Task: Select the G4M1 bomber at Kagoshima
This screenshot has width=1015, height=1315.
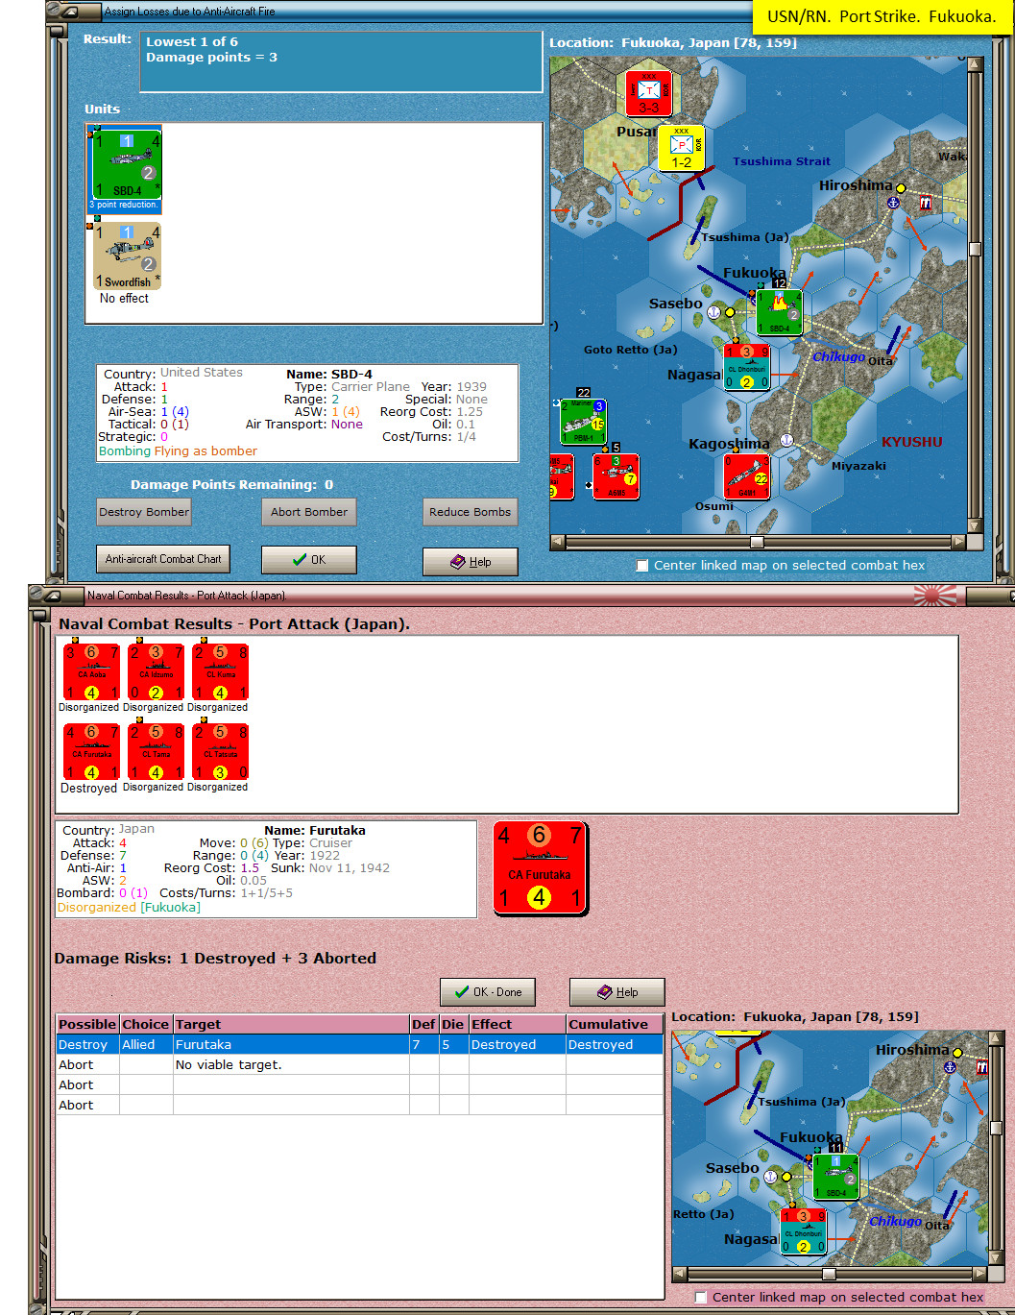Action: click(x=746, y=476)
